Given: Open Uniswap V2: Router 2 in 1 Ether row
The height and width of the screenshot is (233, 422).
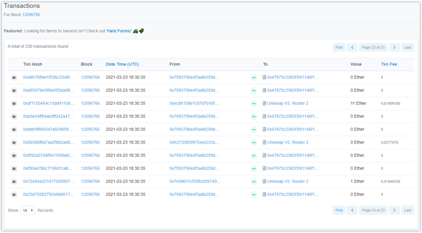Looking at the screenshot, I should [x=288, y=181].
